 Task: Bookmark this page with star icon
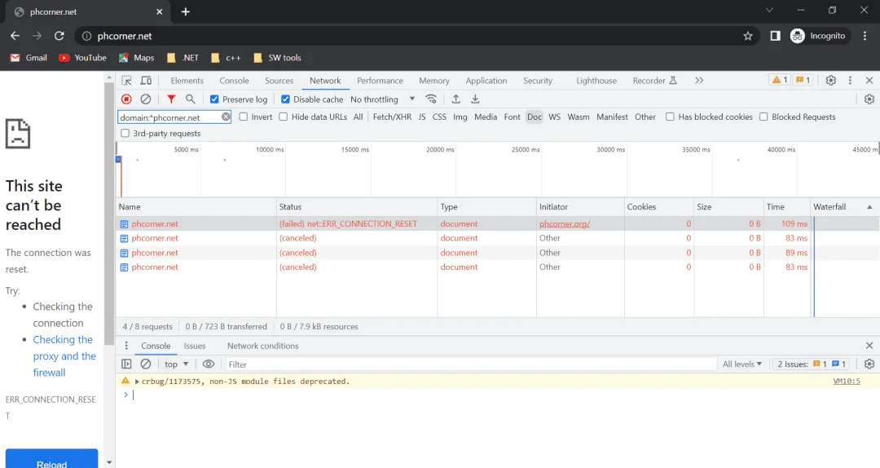tap(747, 36)
